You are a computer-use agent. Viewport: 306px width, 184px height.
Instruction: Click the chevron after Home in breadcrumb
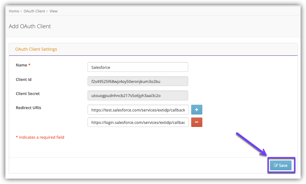click(x=21, y=11)
